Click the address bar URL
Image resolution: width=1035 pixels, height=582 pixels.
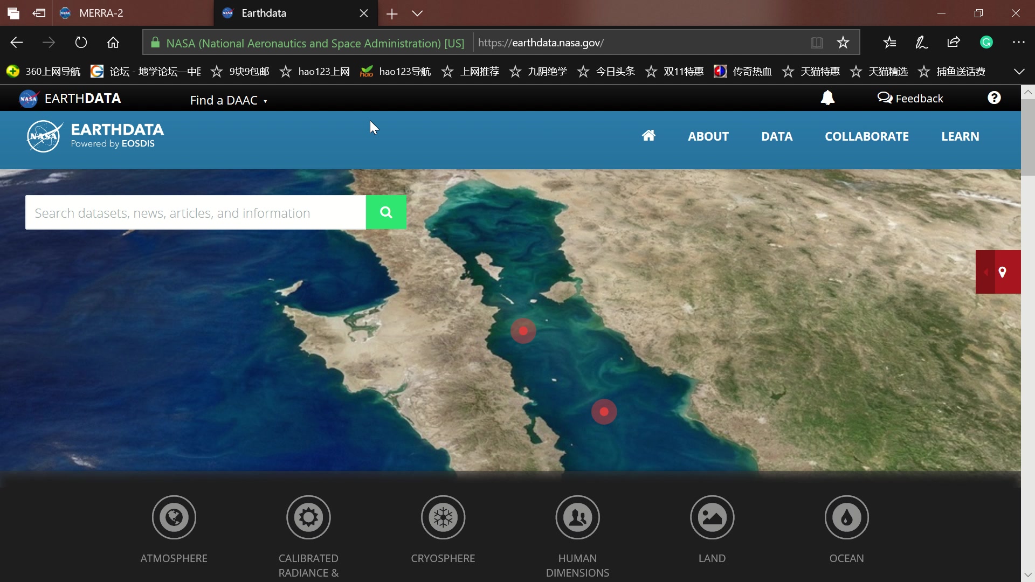[x=541, y=43]
